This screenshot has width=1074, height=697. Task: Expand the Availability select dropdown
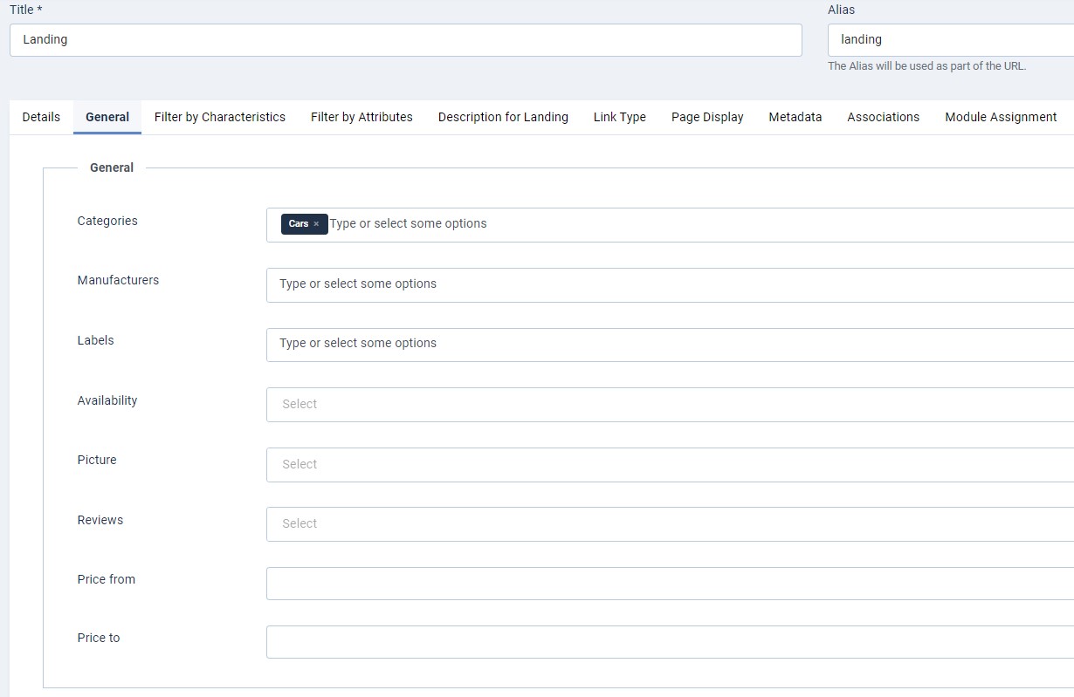click(670, 405)
